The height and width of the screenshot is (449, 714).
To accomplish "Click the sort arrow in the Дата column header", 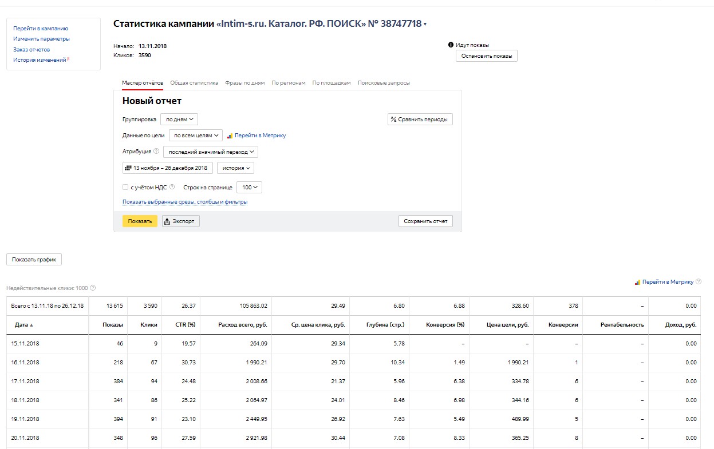I will tap(31, 325).
